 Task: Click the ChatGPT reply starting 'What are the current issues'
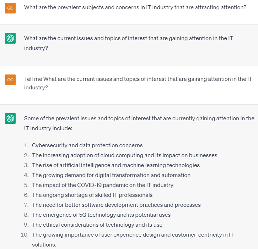[x=129, y=43]
